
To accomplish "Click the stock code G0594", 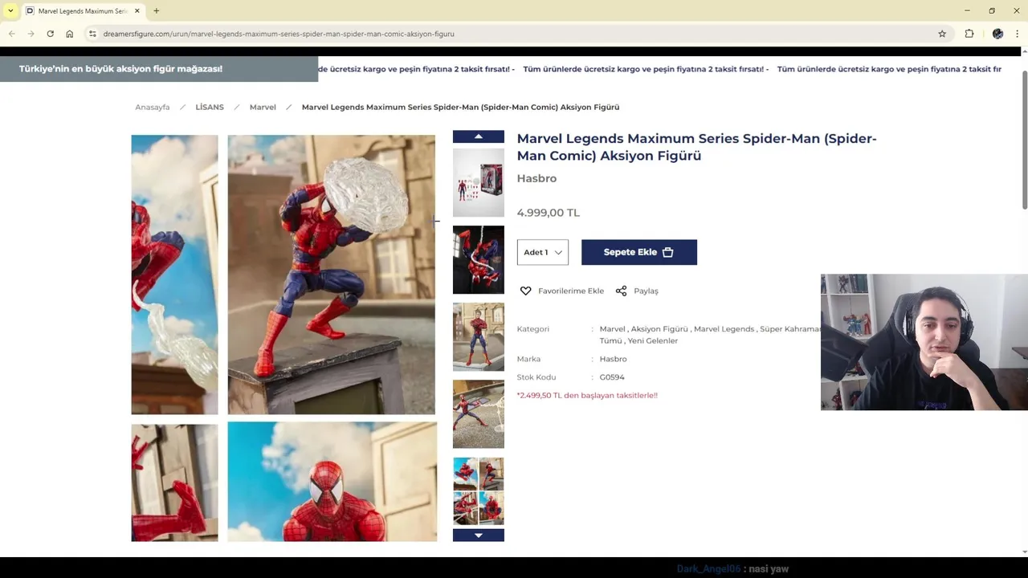I will [x=612, y=377].
